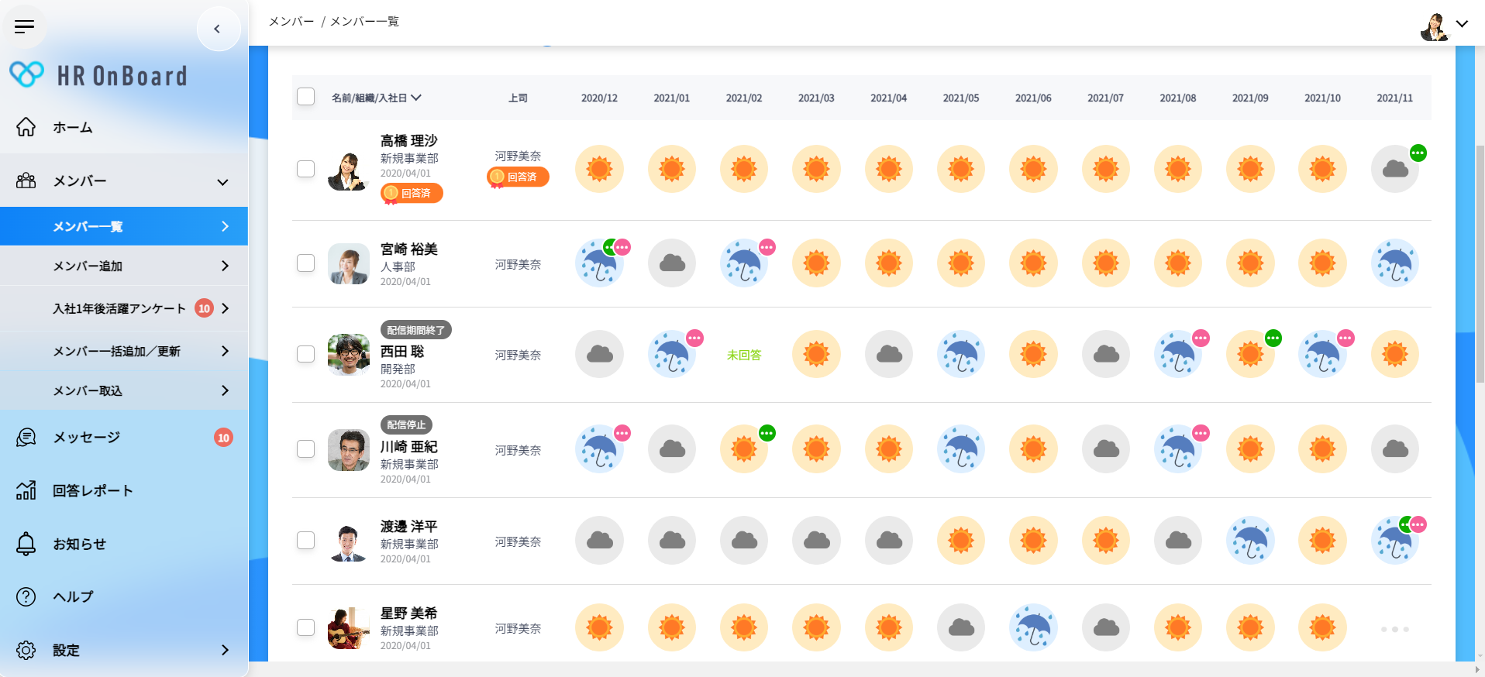The width and height of the screenshot is (1485, 677).
Task: Open the 名前/組織/入社日 sort dropdown
Action: point(377,98)
